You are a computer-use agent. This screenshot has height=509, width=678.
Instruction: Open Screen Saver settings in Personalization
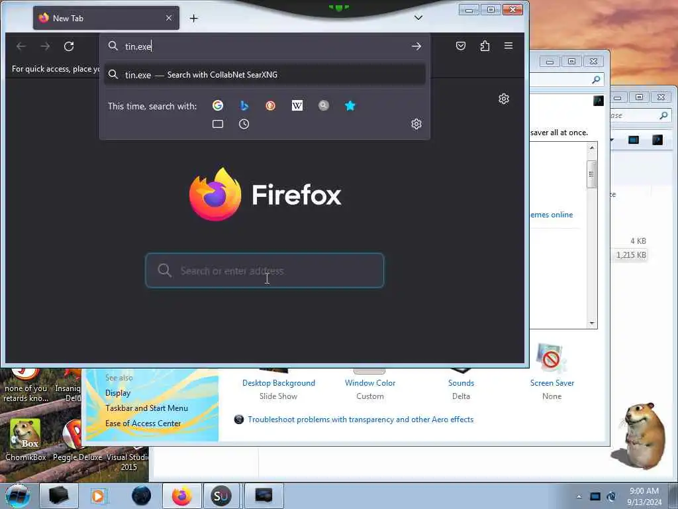[552, 383]
